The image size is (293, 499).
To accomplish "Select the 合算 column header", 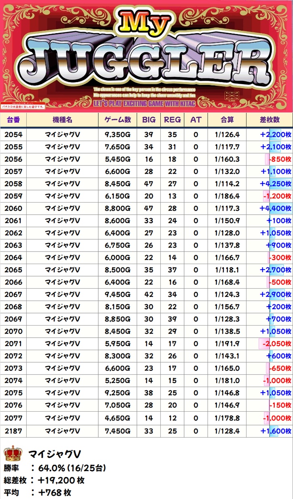I will click(227, 120).
